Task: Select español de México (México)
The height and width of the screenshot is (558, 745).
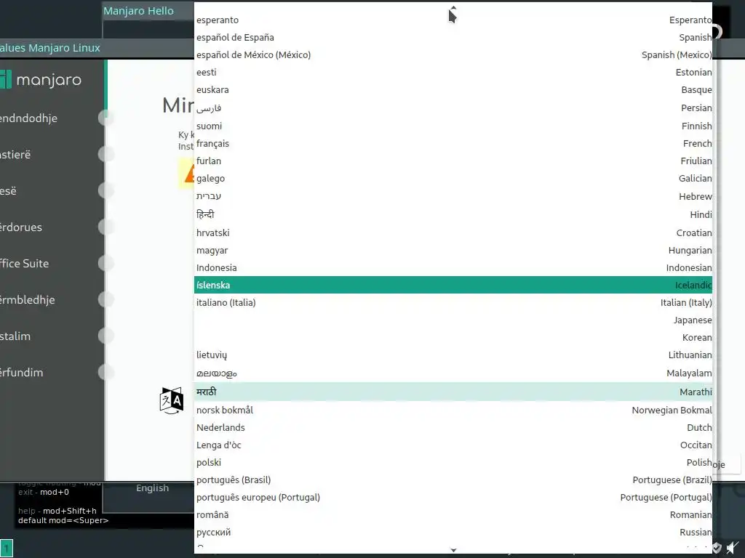Action: (x=453, y=55)
